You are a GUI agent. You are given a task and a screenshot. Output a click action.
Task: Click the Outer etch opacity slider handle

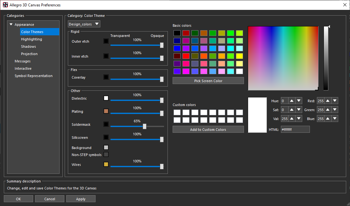162,45
